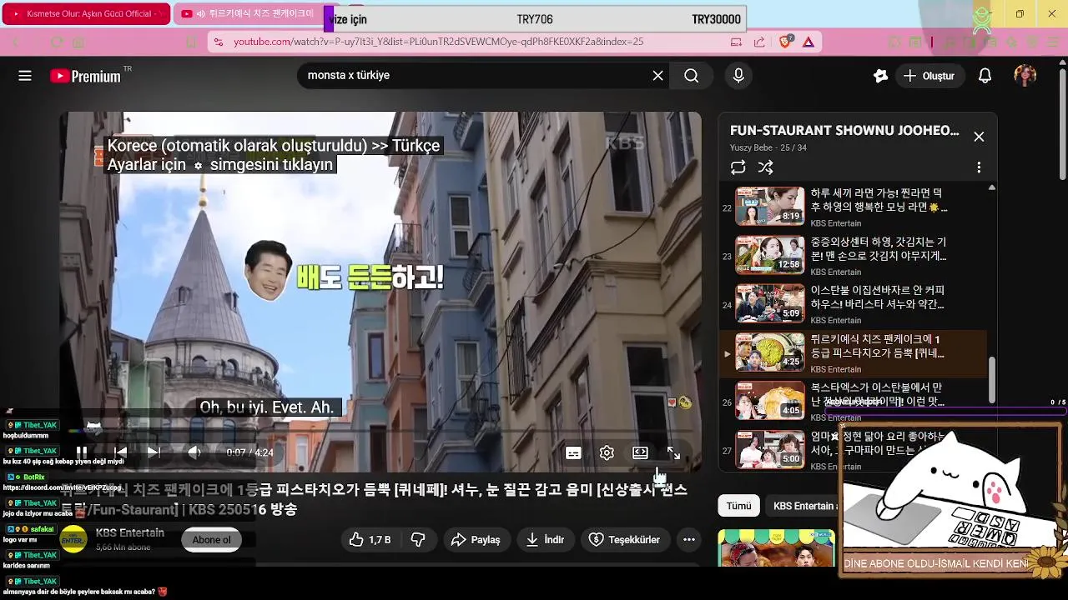Go to YouTube Premium home logo
The image size is (1068, 600).
86,76
